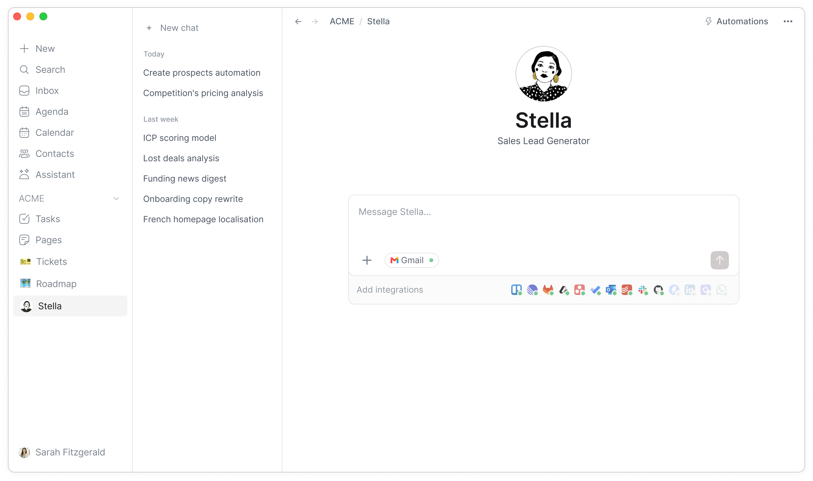The image size is (813, 481).
Task: Click the ACME breadcrumb link
Action: [x=342, y=21]
